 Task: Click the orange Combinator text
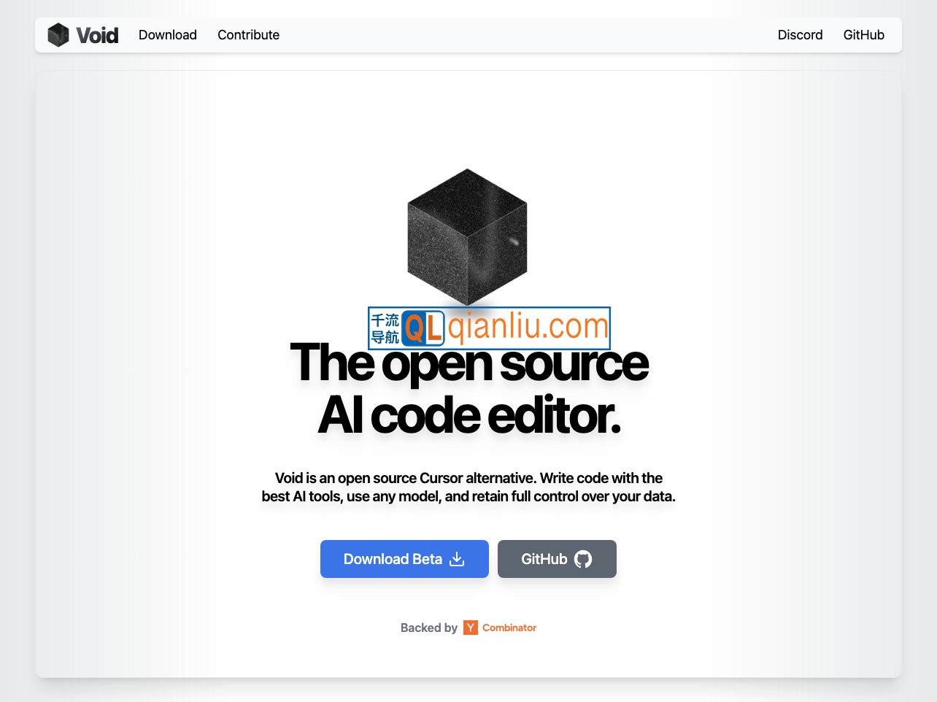tap(509, 628)
